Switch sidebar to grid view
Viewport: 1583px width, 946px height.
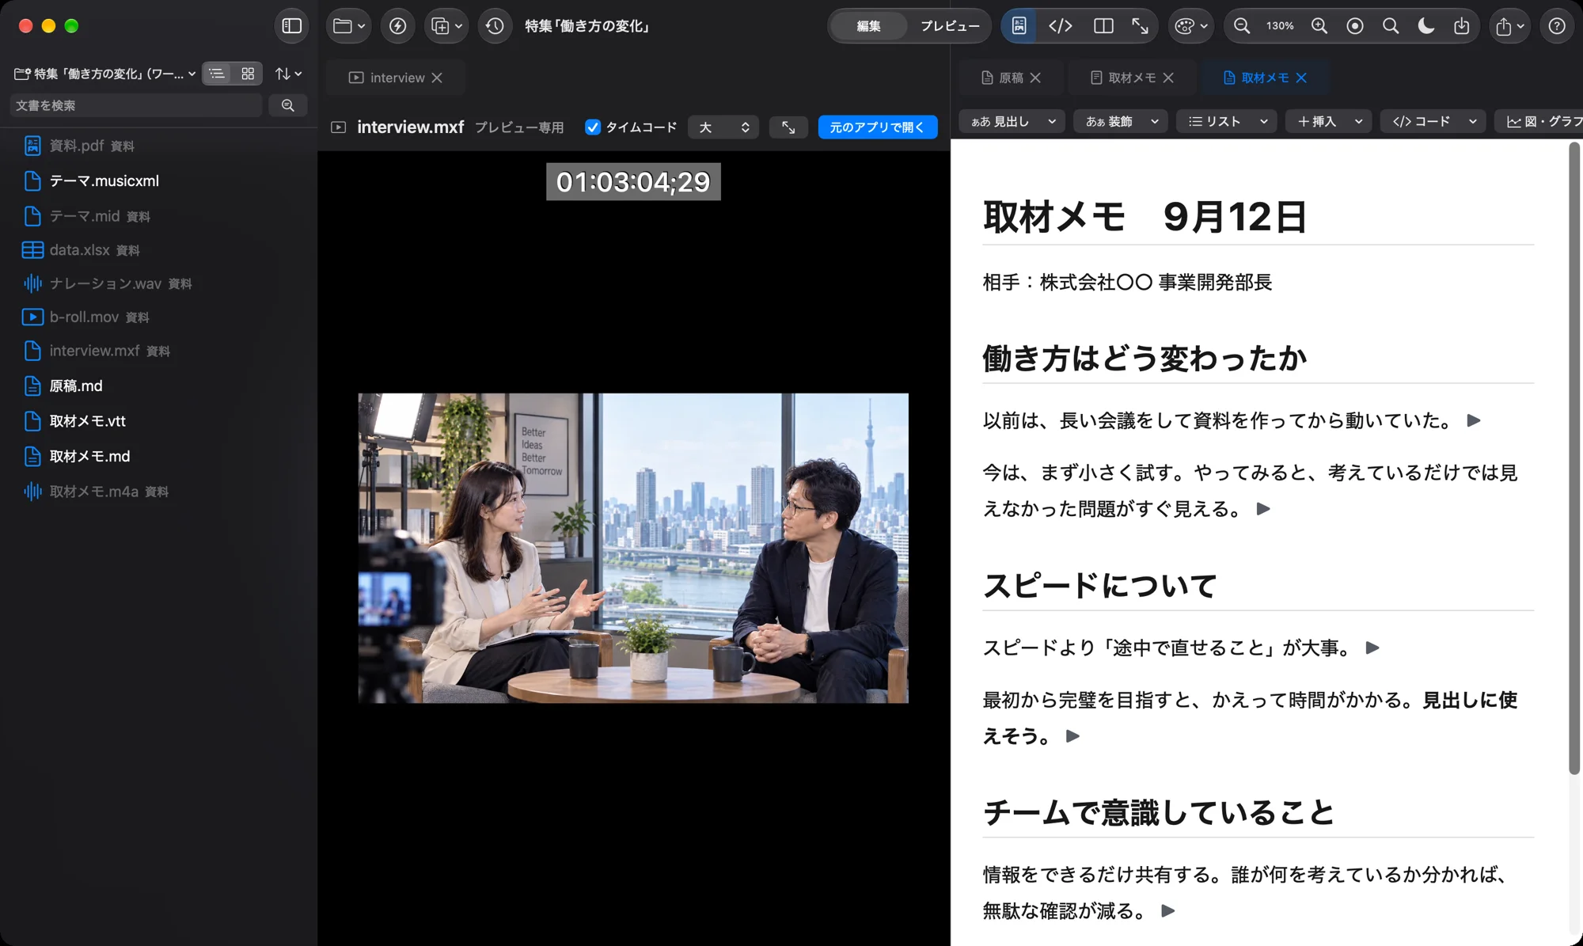click(248, 74)
